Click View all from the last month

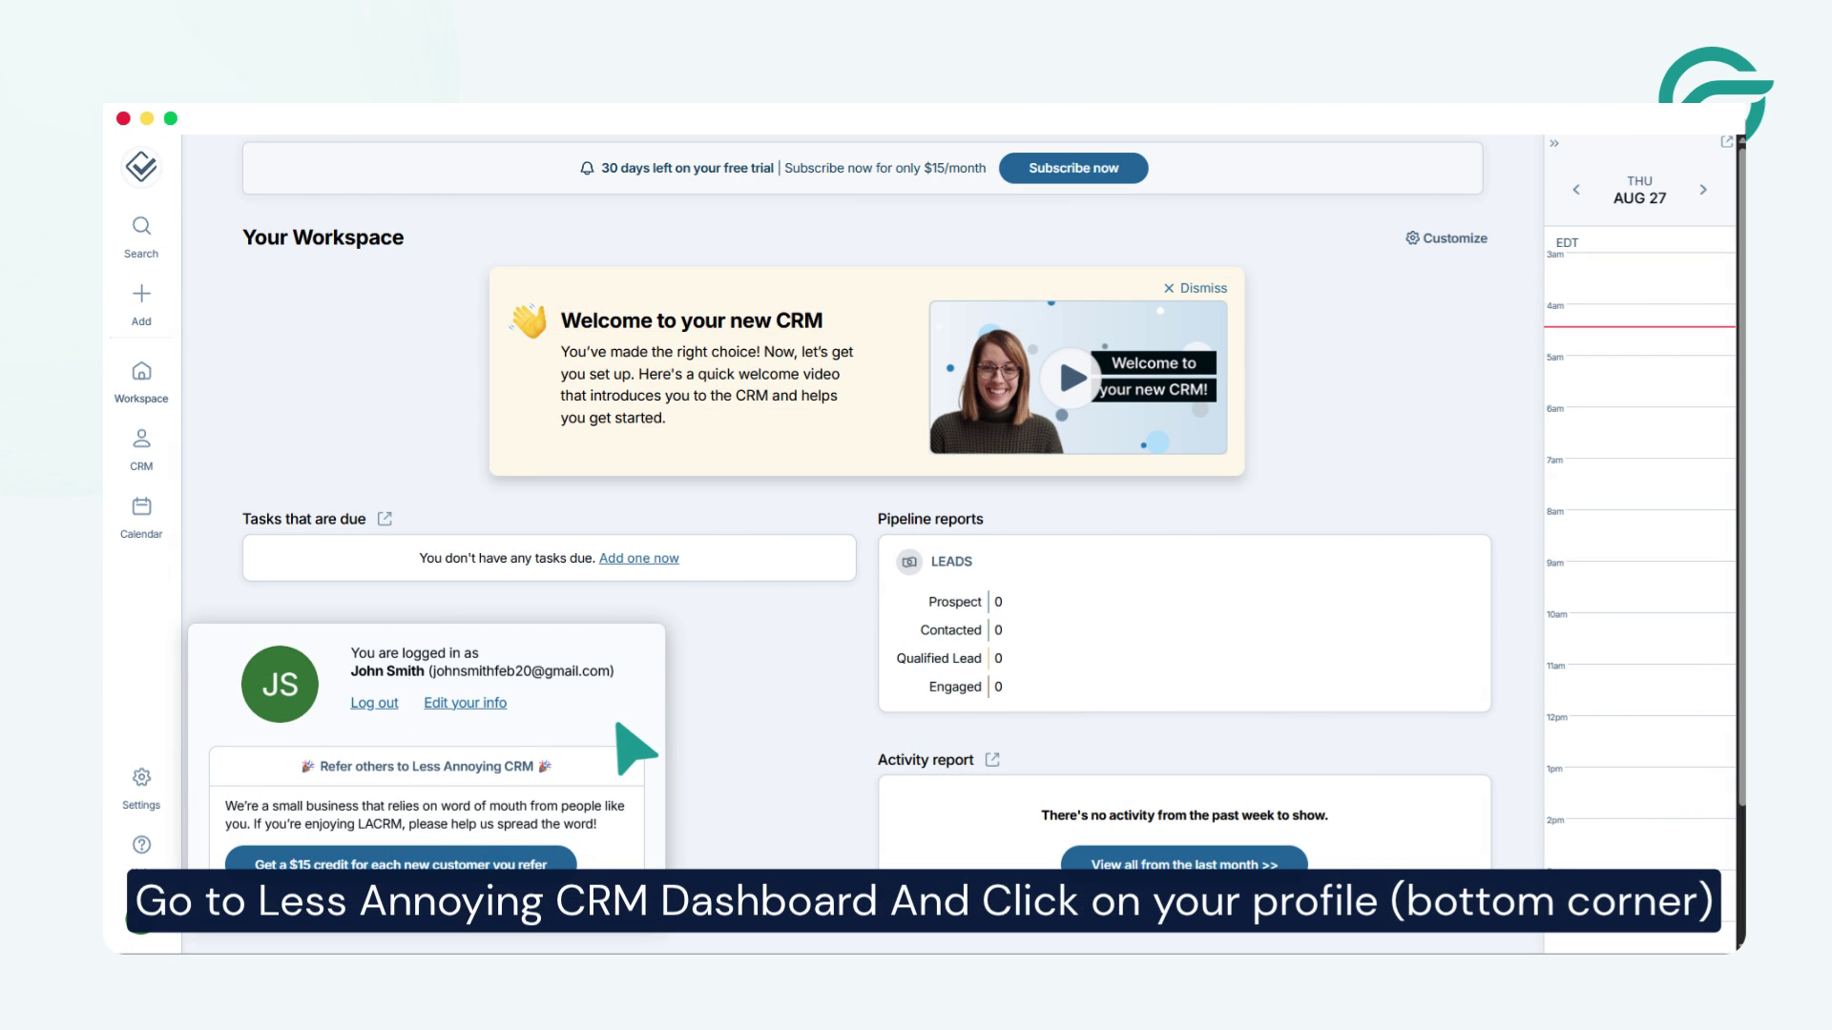(x=1184, y=858)
